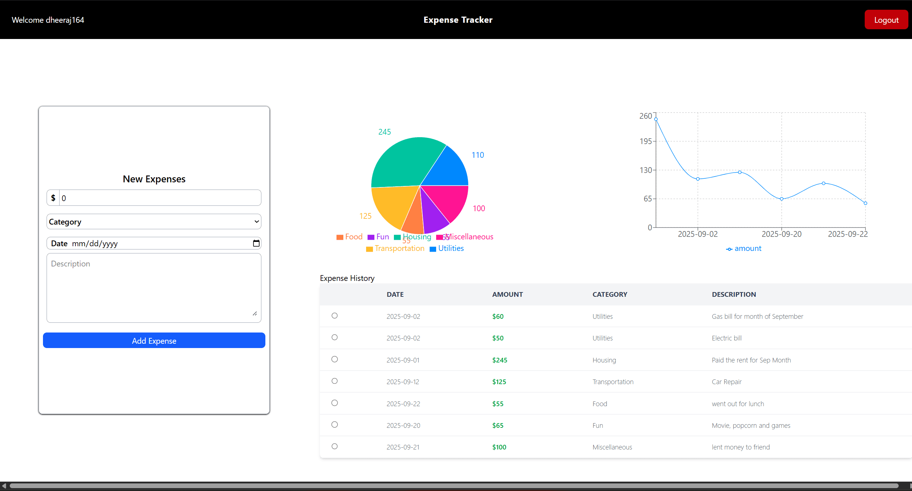Viewport: 912px width, 491px height.
Task: Select the radio for the Gas bill row
Action: (334, 316)
